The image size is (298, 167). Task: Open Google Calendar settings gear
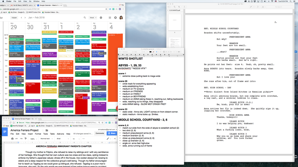click(101, 17)
